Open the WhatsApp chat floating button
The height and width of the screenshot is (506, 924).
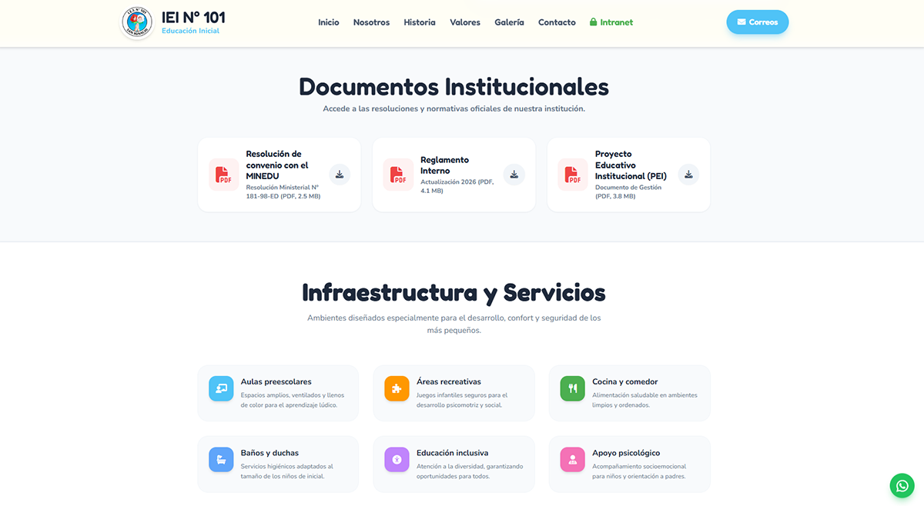coord(902,485)
